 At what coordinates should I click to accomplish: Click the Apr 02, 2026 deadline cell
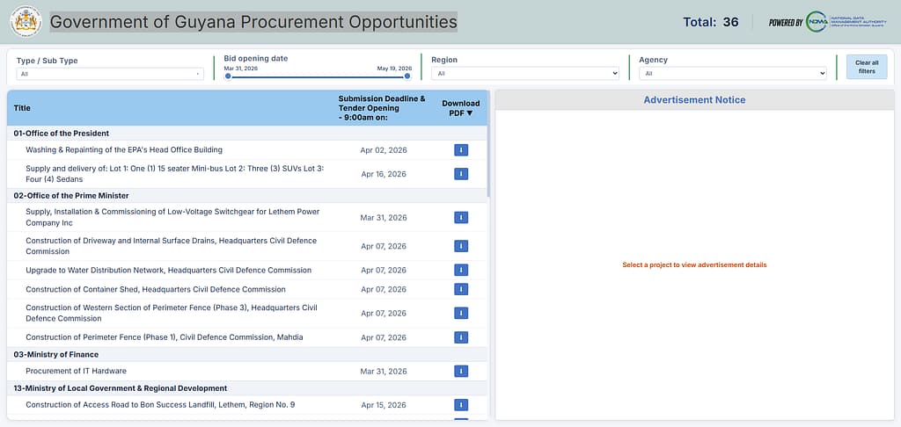[x=384, y=150]
